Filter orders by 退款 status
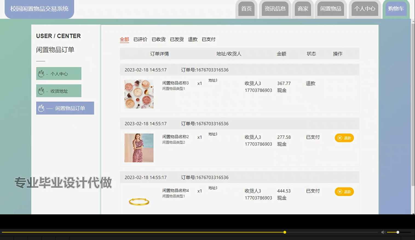This screenshot has height=240, width=415. [x=192, y=39]
